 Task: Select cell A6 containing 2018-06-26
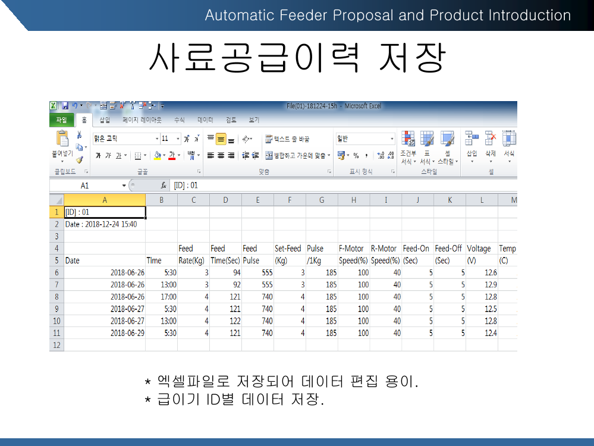[105, 272]
